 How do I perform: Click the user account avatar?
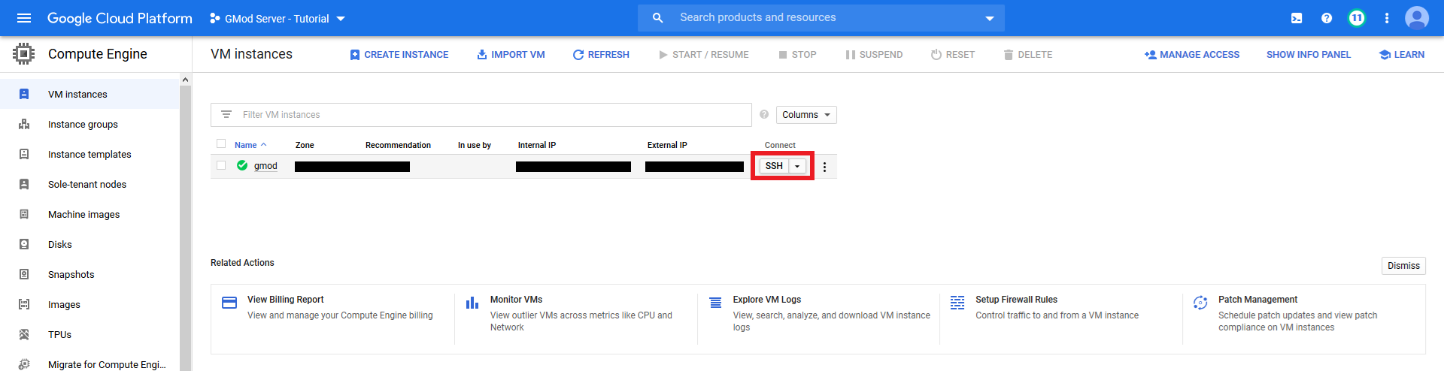pyautogui.click(x=1417, y=18)
